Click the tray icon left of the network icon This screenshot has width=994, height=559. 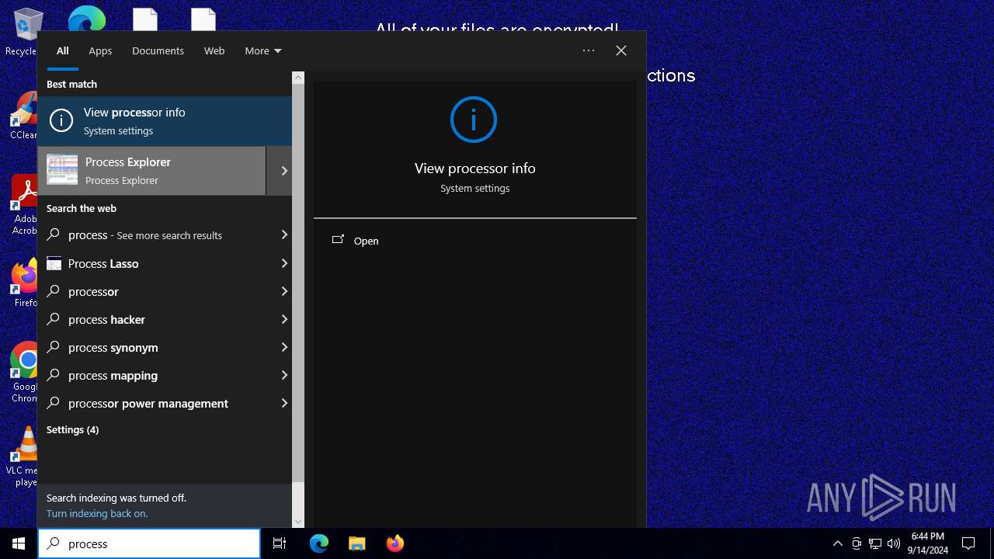pos(857,543)
